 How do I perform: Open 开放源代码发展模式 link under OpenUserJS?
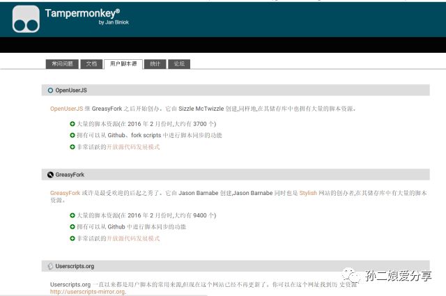pyautogui.click(x=133, y=147)
